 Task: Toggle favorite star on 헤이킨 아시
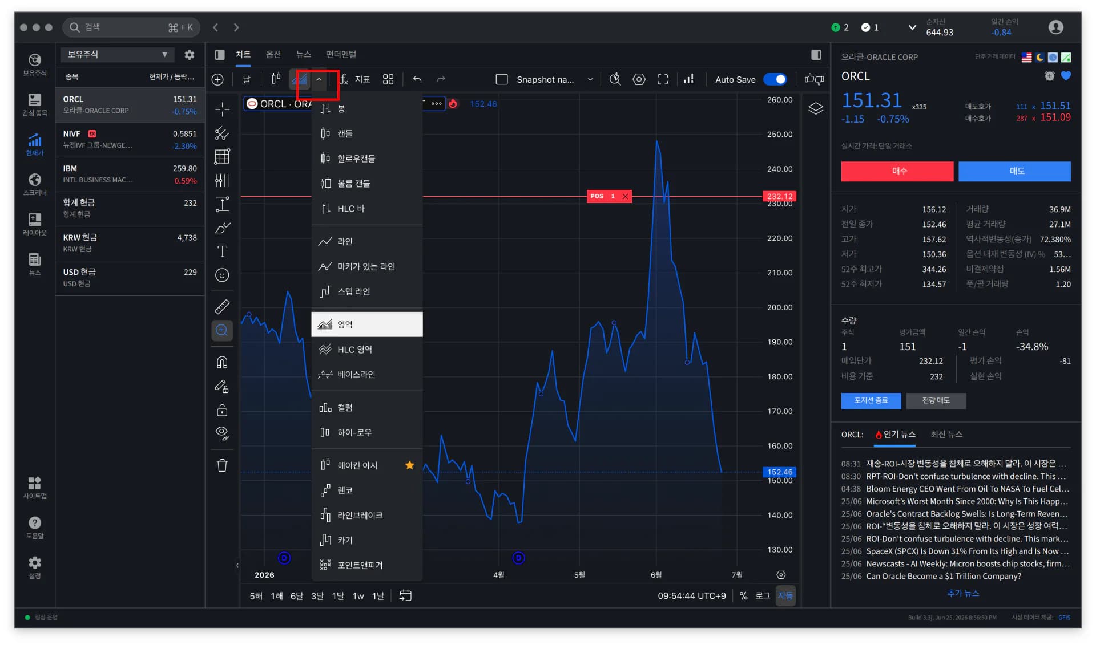pos(409,465)
